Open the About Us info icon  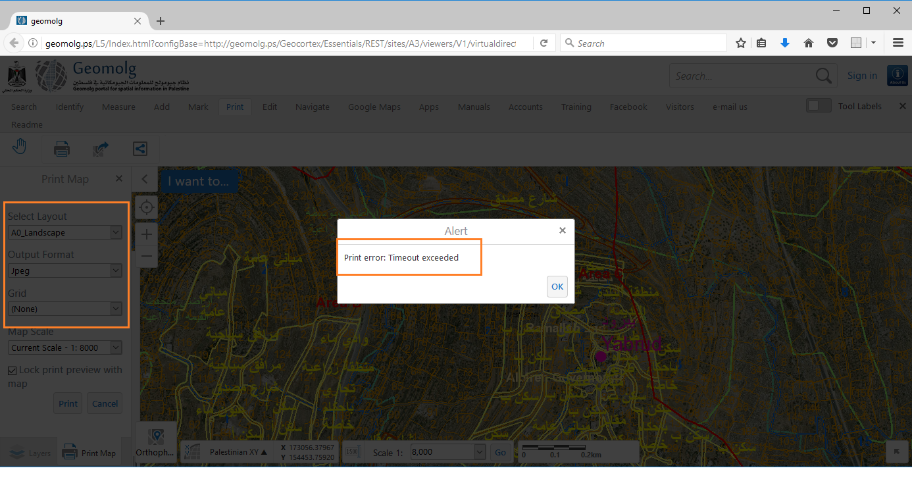point(897,76)
